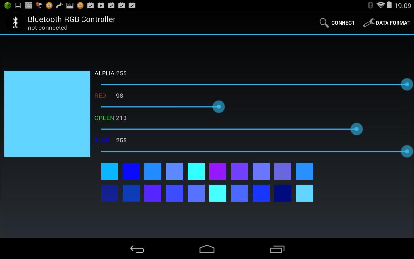Tap the Home navigation button

pos(207,249)
